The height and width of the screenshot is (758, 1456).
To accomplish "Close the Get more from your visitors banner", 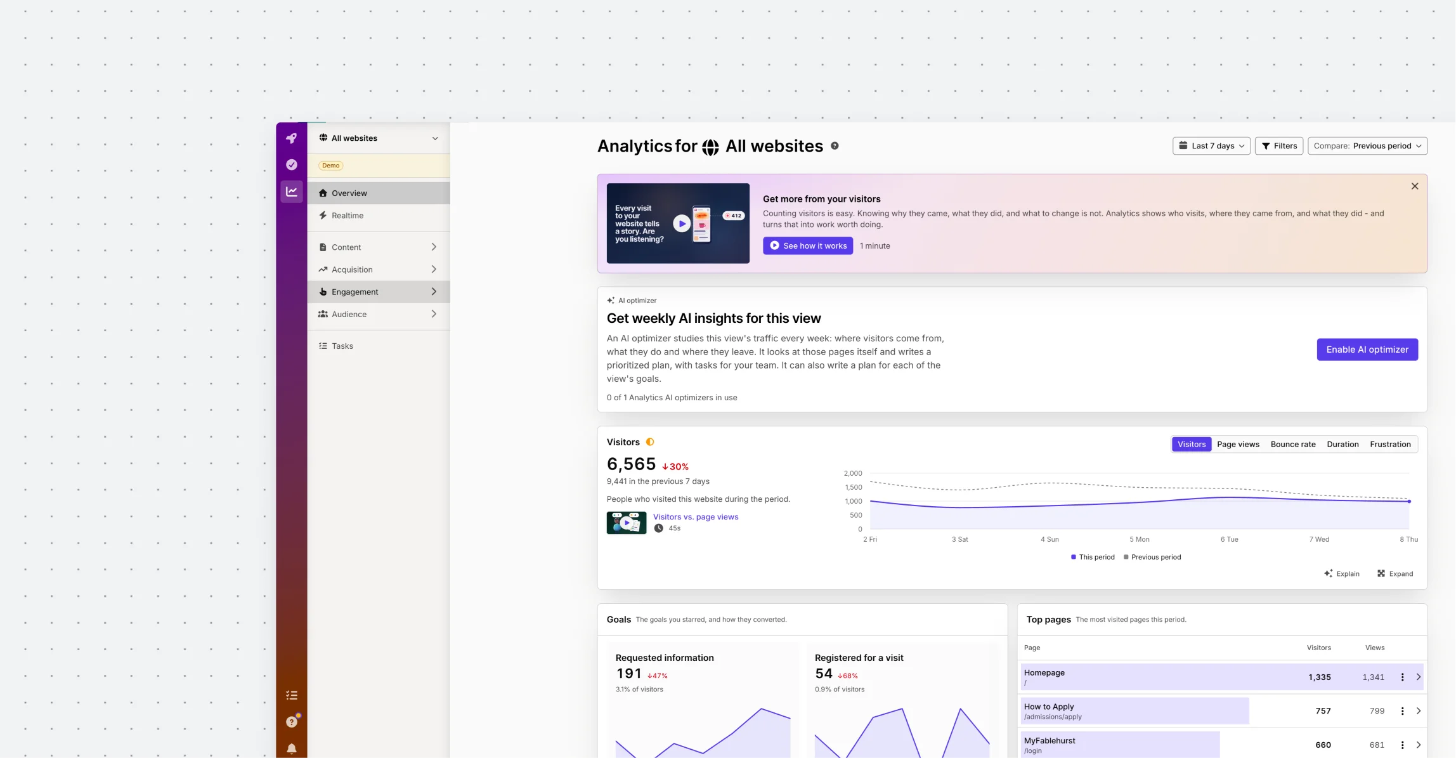I will pos(1415,186).
